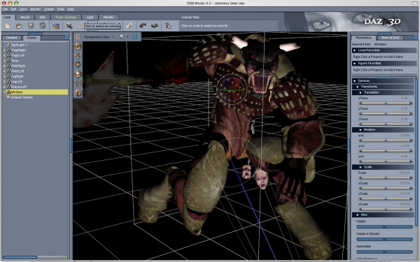This screenshot has width=420, height=262.
Task: Click the Scene pane options button
Action: click(66, 38)
